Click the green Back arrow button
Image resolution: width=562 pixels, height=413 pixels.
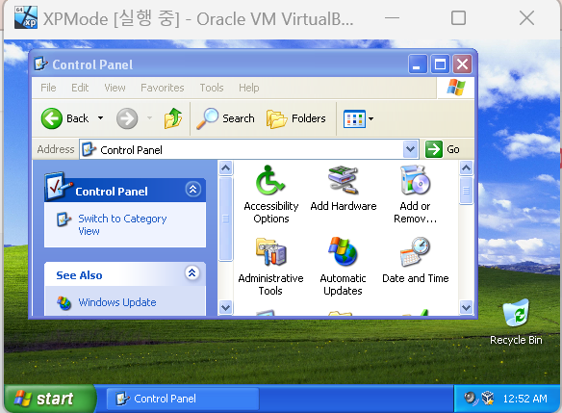52,118
